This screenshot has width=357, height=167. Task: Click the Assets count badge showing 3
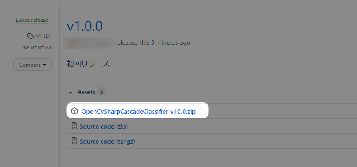point(102,91)
